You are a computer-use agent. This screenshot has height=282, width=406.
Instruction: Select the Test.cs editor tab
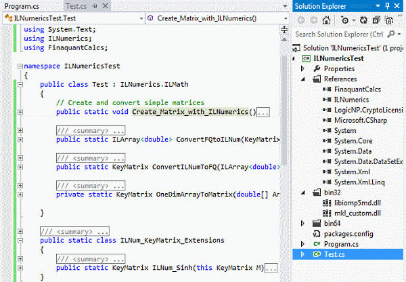click(76, 6)
